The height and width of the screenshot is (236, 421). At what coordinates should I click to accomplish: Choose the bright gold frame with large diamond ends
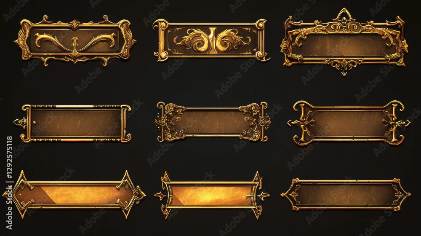75,194
